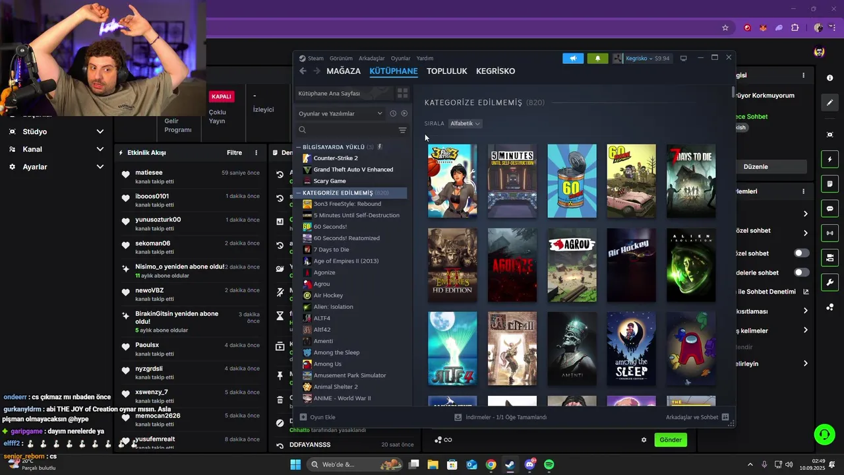Expand the Stüdyo sidebar menu
Screen dimensions: 844x475
100,131
